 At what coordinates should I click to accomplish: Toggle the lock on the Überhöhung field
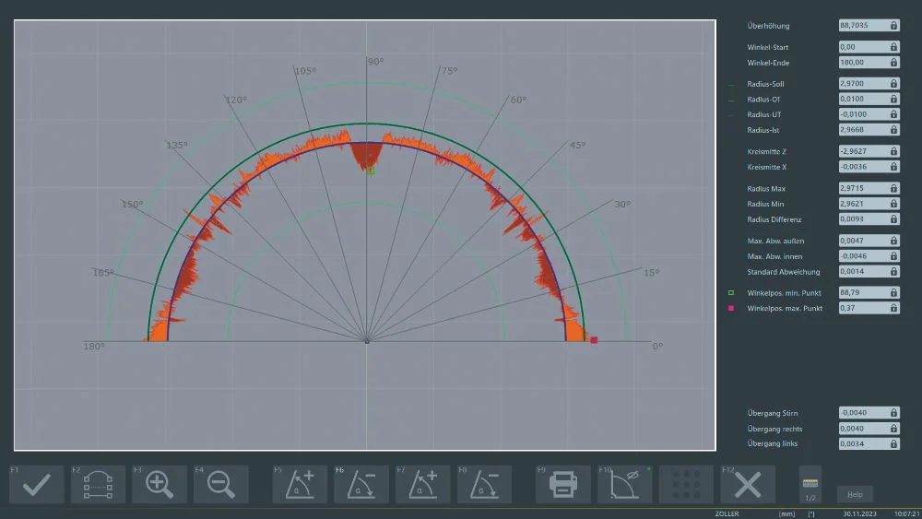point(893,26)
